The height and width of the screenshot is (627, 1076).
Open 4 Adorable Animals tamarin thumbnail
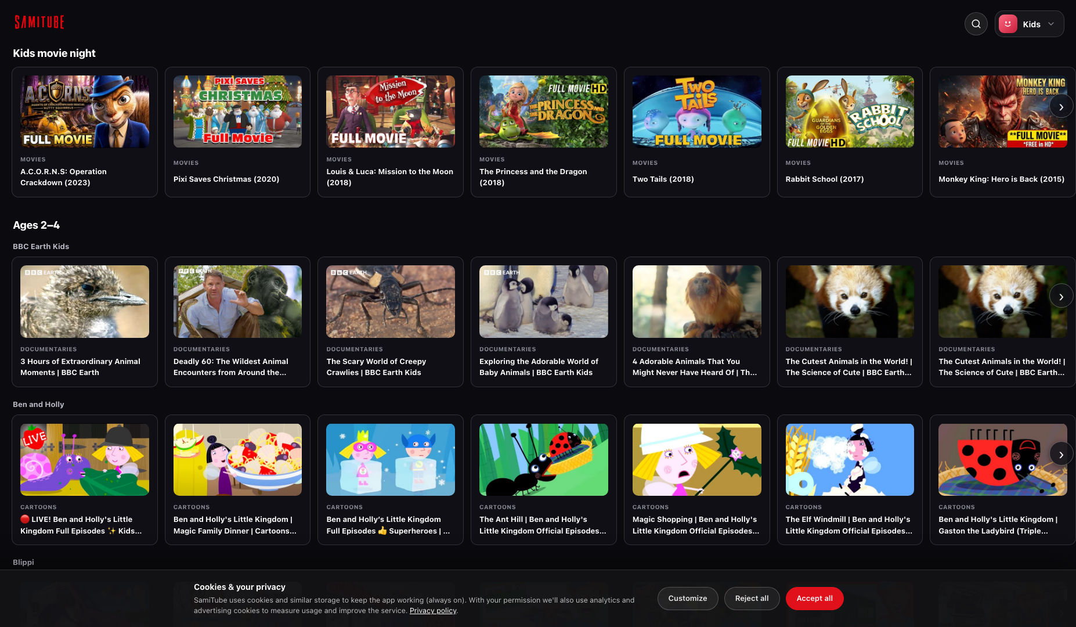[697, 301]
